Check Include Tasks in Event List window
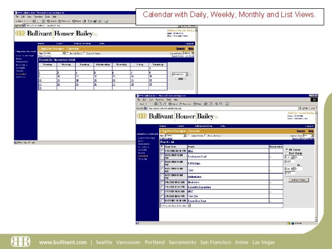This screenshot has height=249, width=332. [x=189, y=136]
